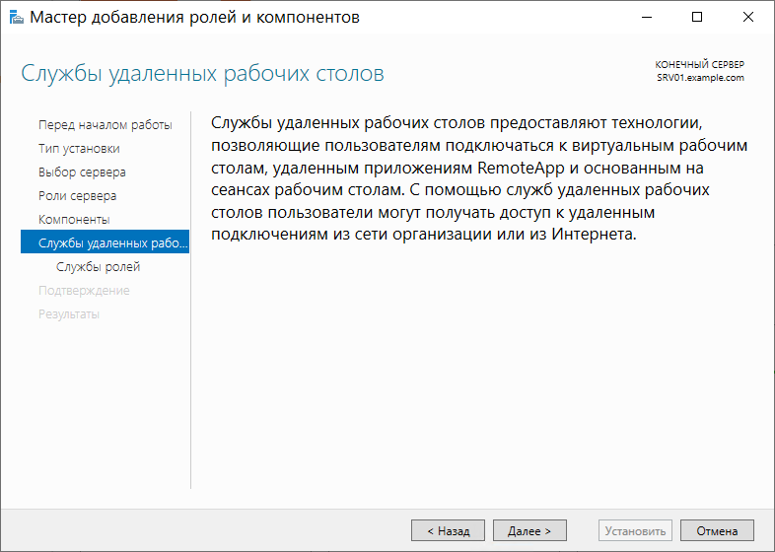Click the greyed Подтверждение step

84,291
